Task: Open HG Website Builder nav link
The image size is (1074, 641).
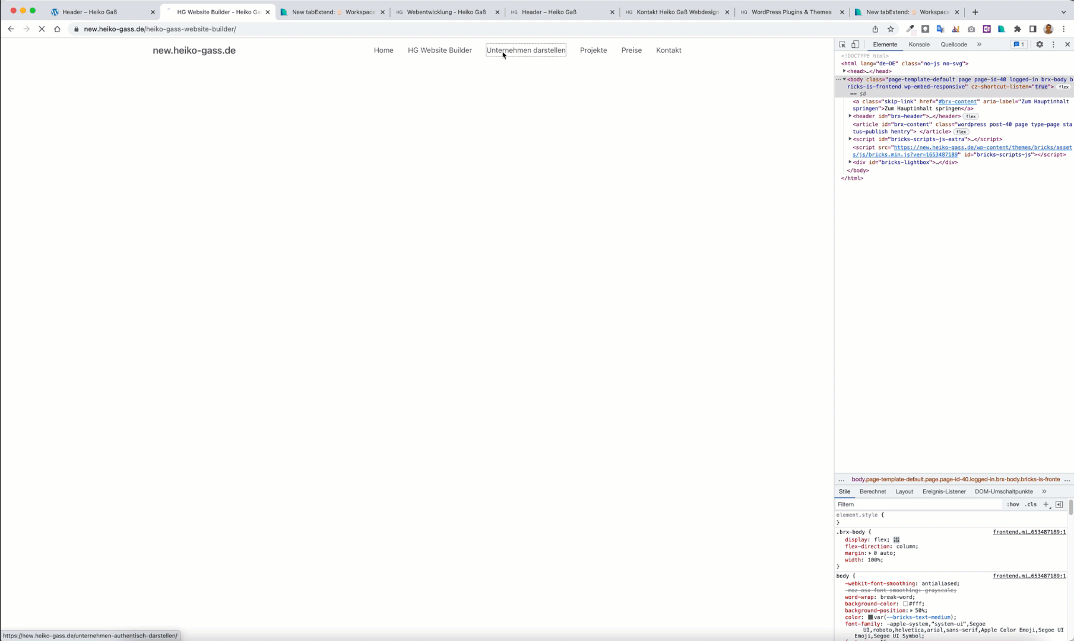Action: tap(440, 50)
